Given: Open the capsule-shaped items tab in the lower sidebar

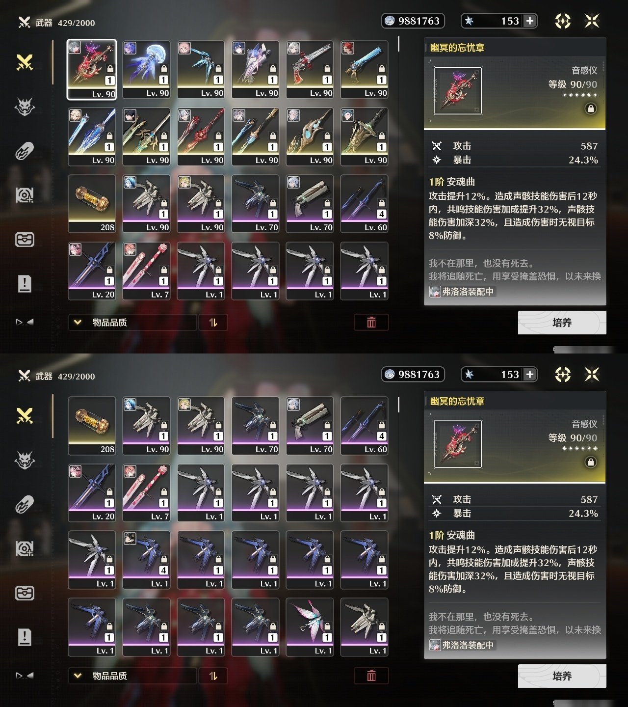Looking at the screenshot, I should (25, 504).
